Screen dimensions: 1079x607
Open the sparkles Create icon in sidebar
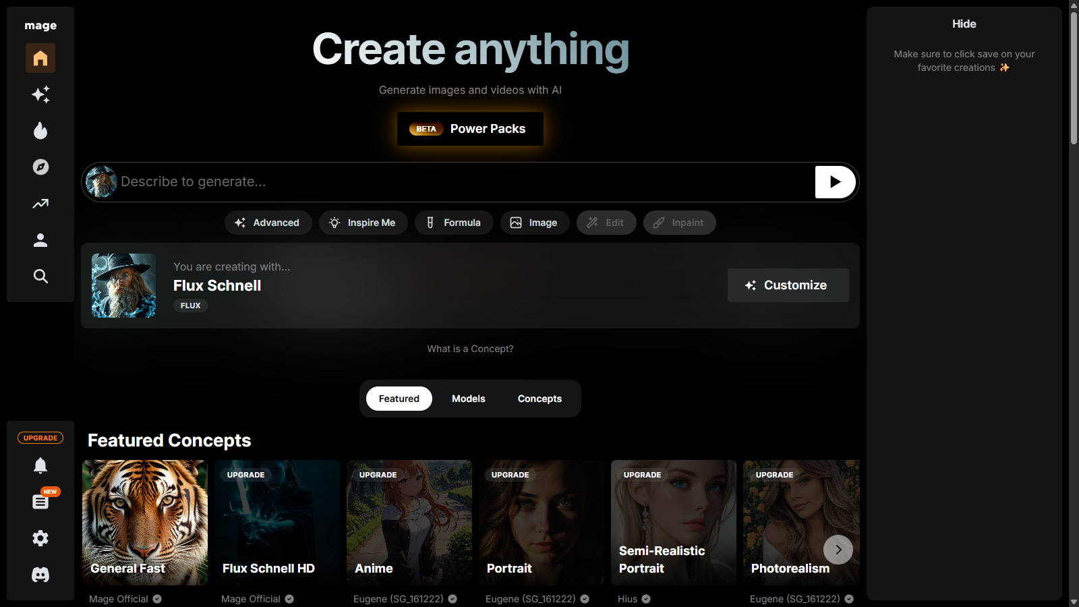40,94
